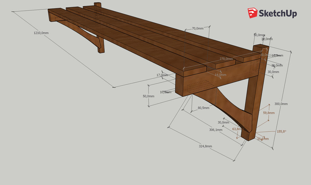The width and height of the screenshot is (311, 185).
Task: Click the SketchUp wordmark text
Action: click(x=277, y=13)
